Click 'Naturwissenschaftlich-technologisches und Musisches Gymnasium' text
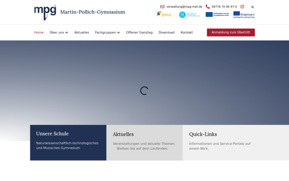Screen dimensions: 289x181 tap(67, 146)
